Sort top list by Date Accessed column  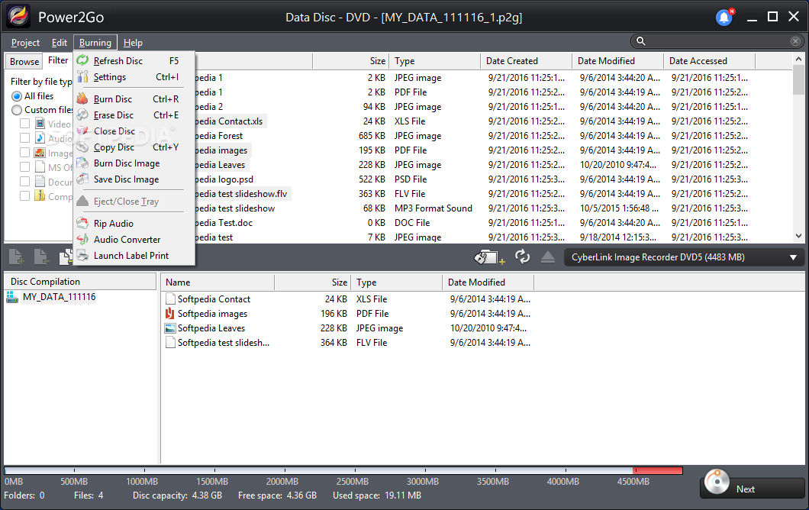click(709, 61)
